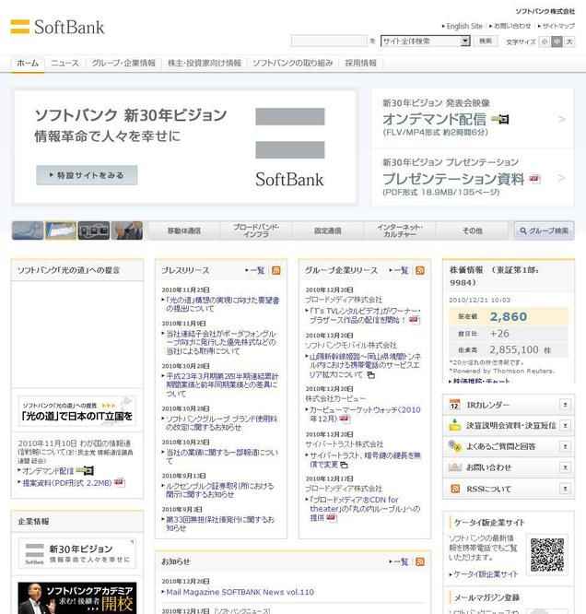This screenshot has width=586, height=614.
Task: Open the Group Company Release RSS feed icon
Action: 419,270
